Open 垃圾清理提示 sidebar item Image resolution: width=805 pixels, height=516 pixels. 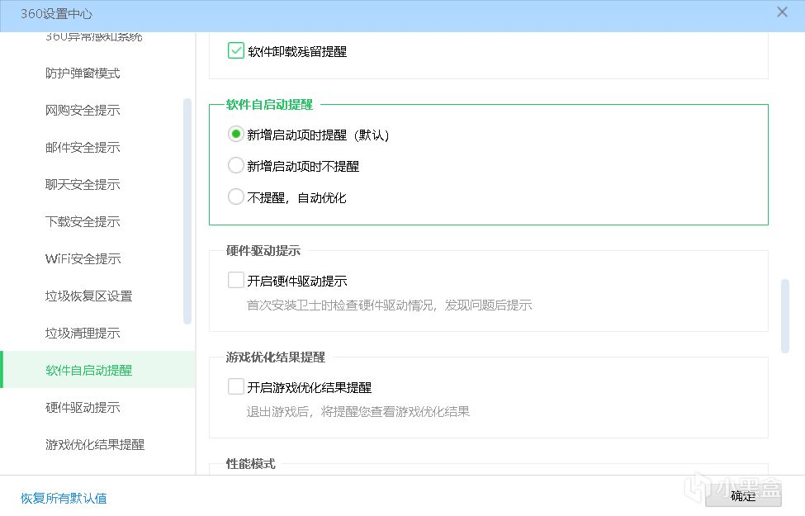coord(83,334)
